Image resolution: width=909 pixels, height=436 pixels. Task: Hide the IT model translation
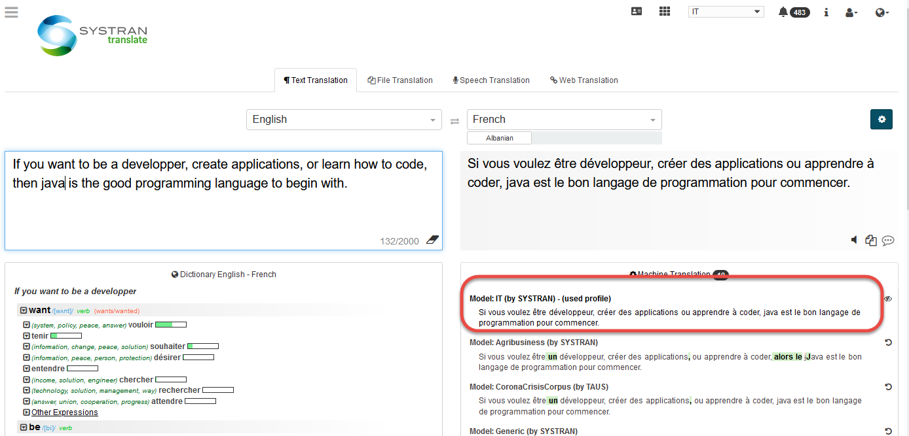pos(888,299)
